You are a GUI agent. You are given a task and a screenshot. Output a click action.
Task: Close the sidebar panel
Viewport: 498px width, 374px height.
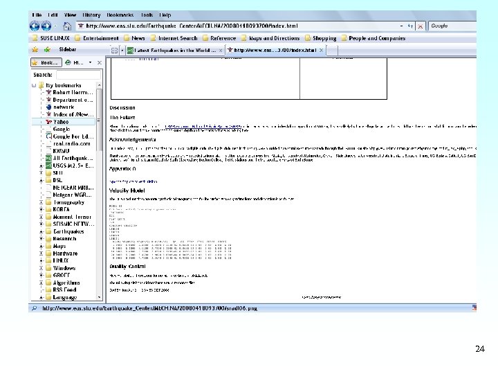(100, 62)
